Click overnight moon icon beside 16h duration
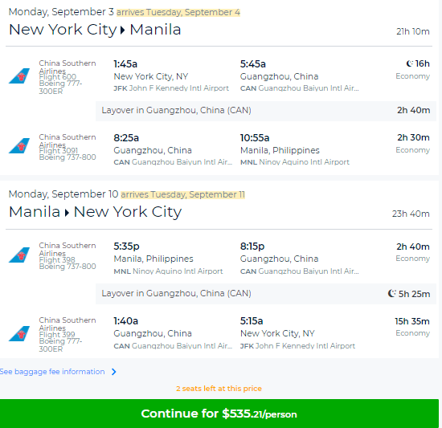Image resolution: width=442 pixels, height=428 pixels. [x=410, y=63]
